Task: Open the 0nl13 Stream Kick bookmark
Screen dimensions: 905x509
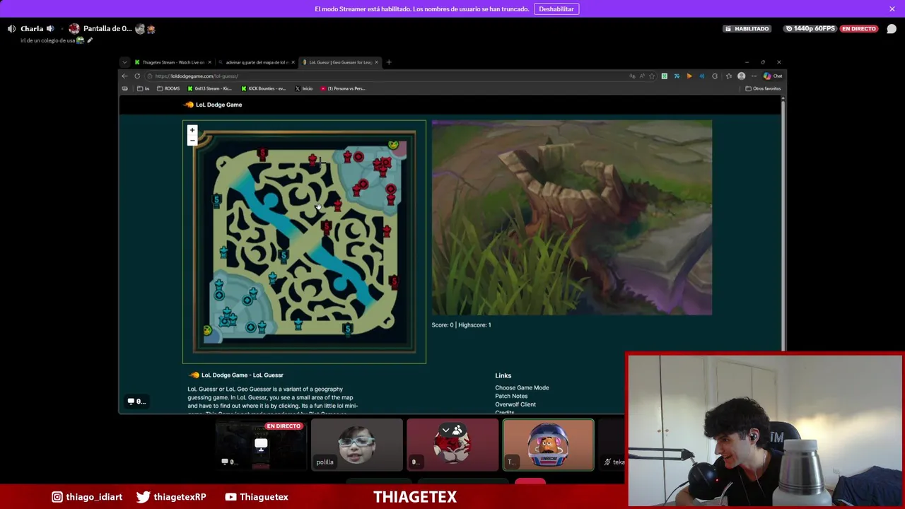Action: (210, 88)
